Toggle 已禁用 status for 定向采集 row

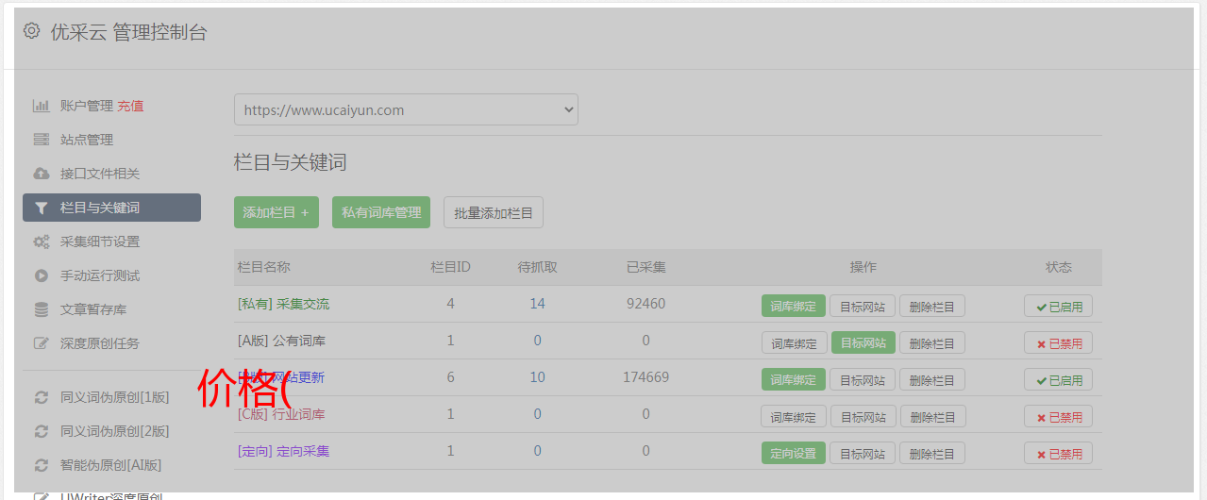(x=1059, y=453)
